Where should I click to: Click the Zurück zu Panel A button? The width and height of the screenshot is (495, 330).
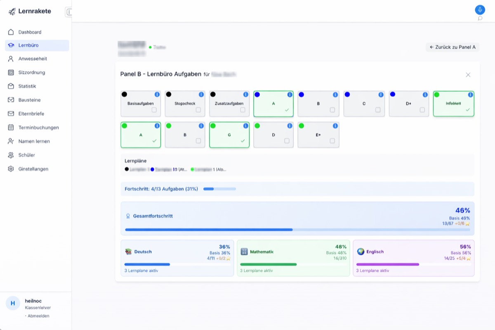tap(452, 47)
